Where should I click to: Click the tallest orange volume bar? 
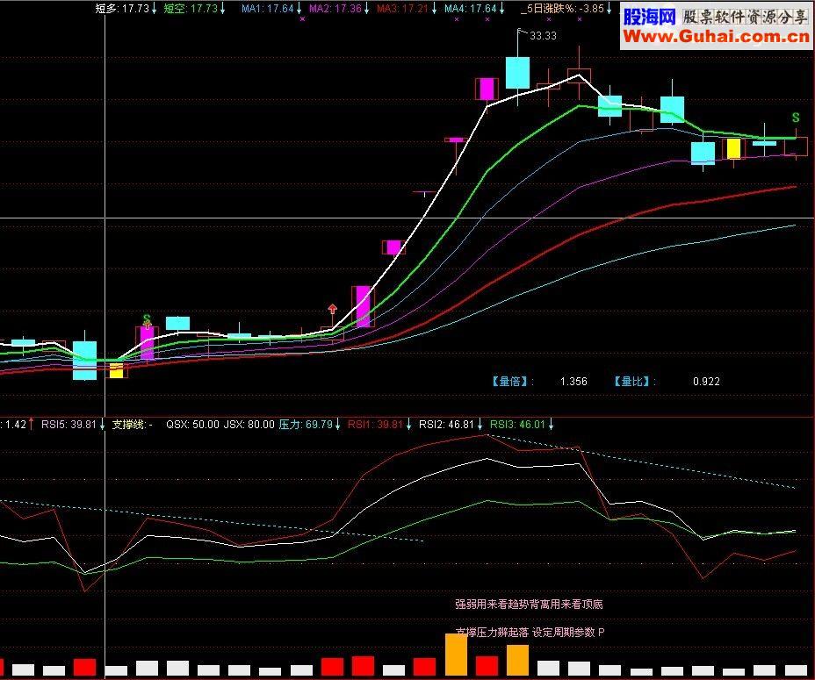pyautogui.click(x=456, y=655)
